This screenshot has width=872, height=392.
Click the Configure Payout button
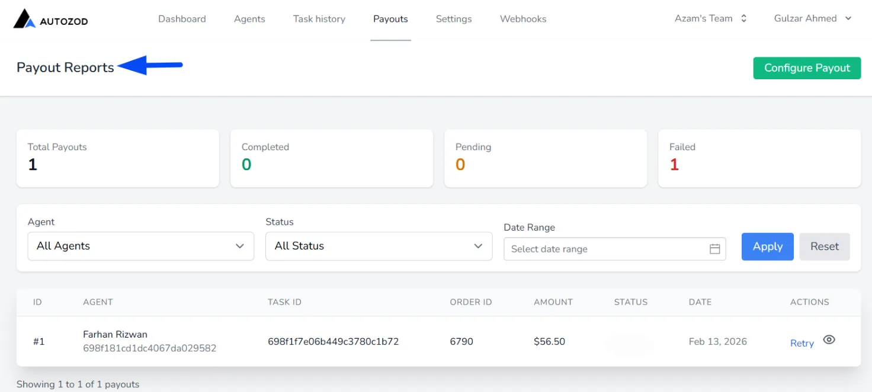[807, 68]
